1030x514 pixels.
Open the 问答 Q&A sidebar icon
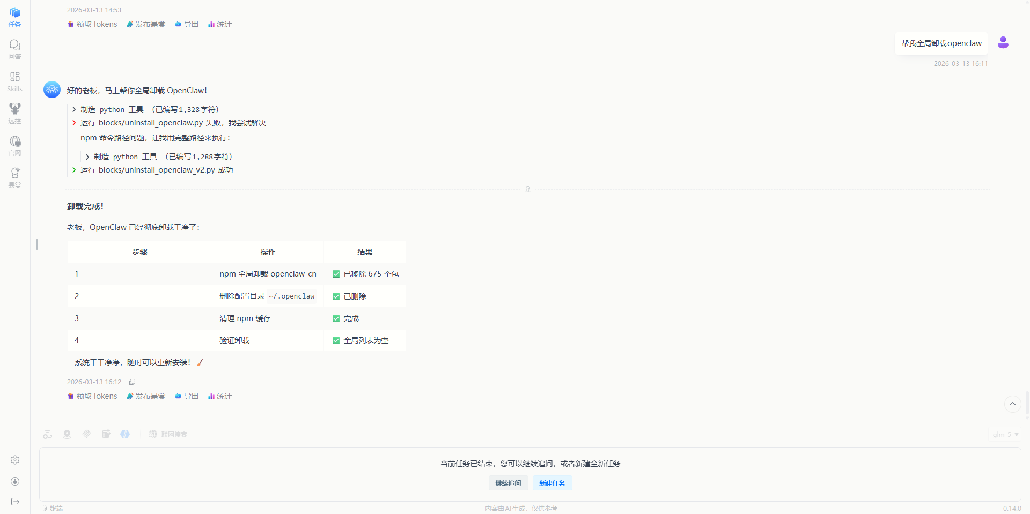coord(14,49)
